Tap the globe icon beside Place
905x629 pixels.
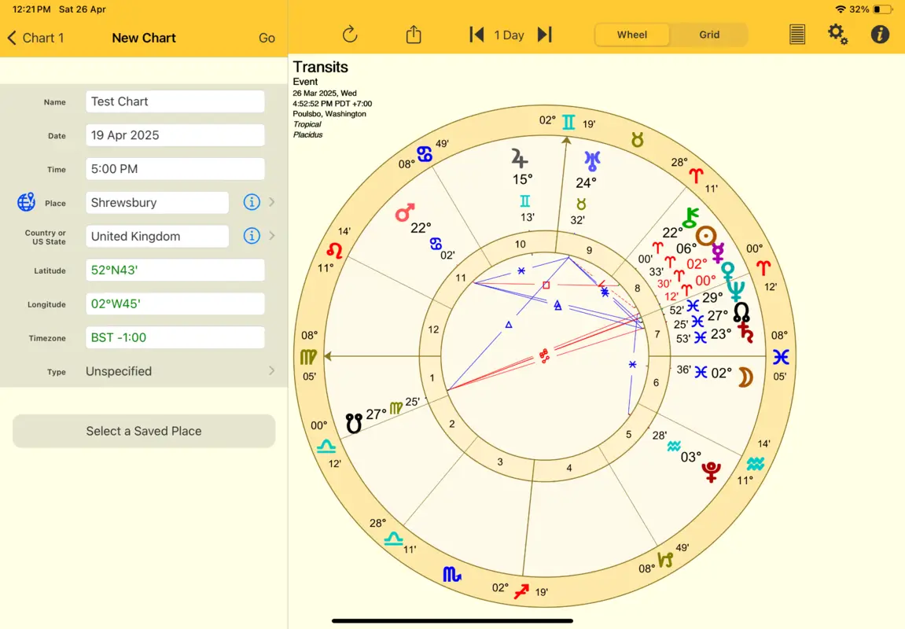(x=26, y=202)
